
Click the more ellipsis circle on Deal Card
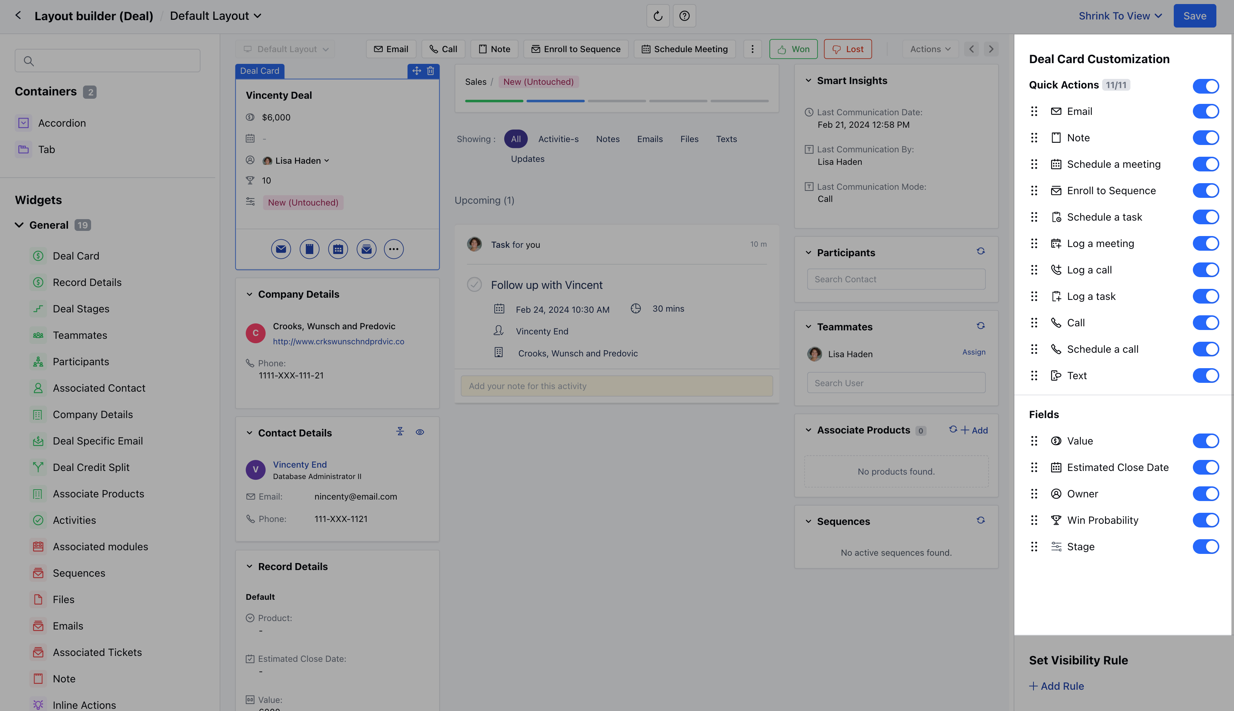point(394,249)
